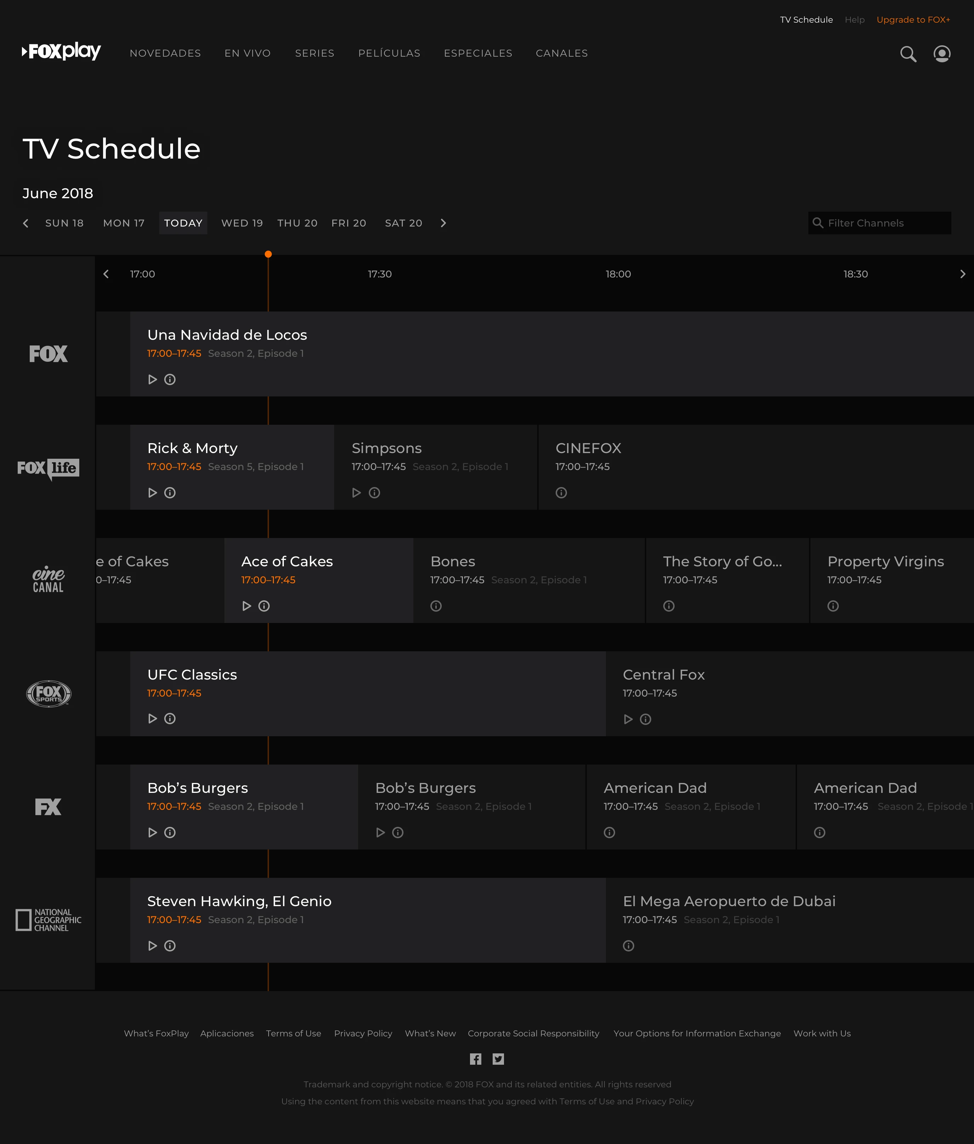This screenshot has width=974, height=1144.
Task: Click the Filter Channels input field
Action: [879, 223]
